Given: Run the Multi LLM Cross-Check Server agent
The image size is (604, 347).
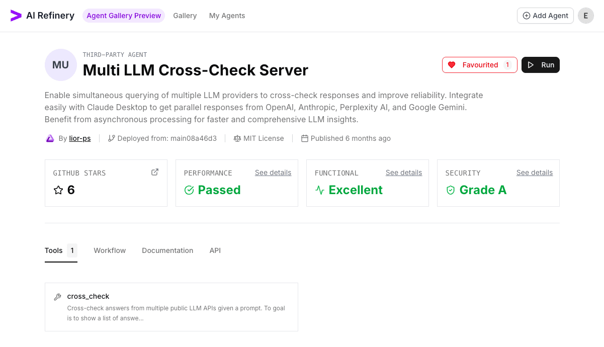Looking at the screenshot, I should pyautogui.click(x=541, y=64).
